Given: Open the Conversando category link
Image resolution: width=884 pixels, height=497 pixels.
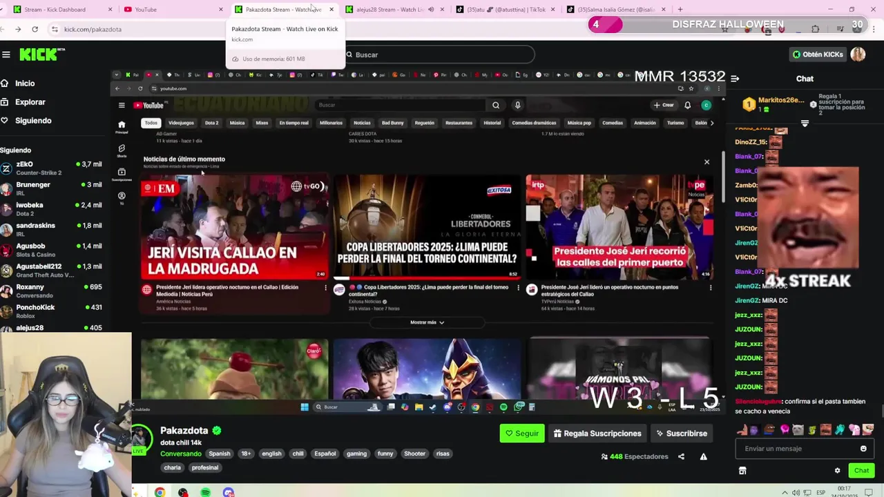Looking at the screenshot, I should (x=181, y=454).
